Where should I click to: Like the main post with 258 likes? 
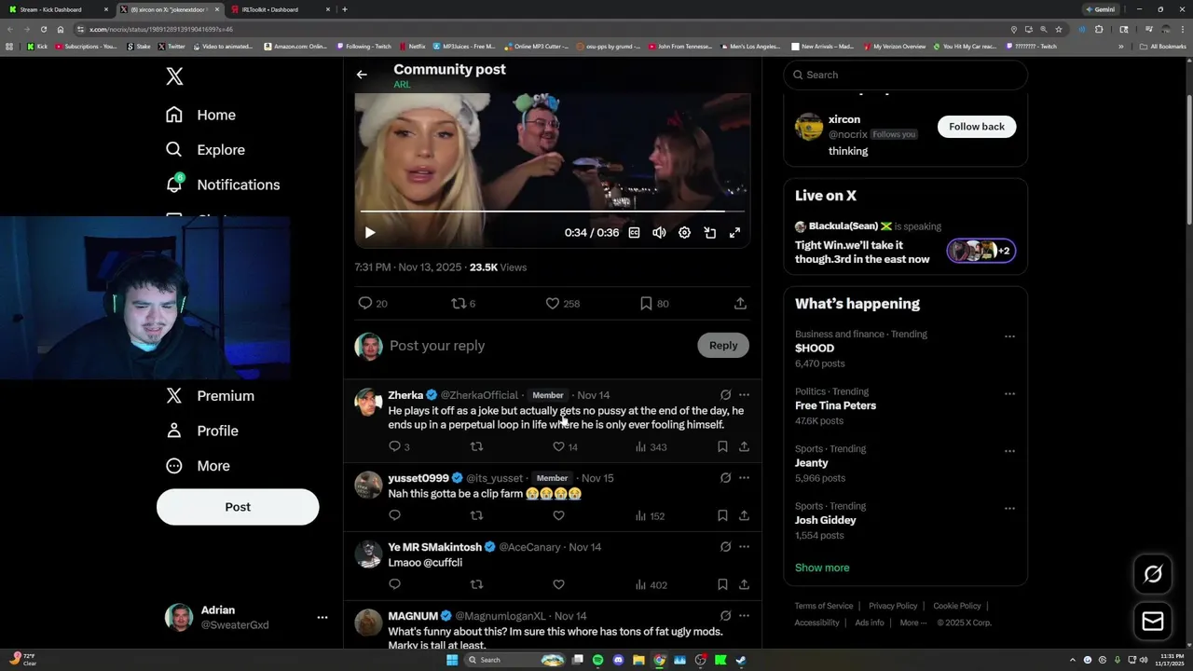[x=563, y=303]
